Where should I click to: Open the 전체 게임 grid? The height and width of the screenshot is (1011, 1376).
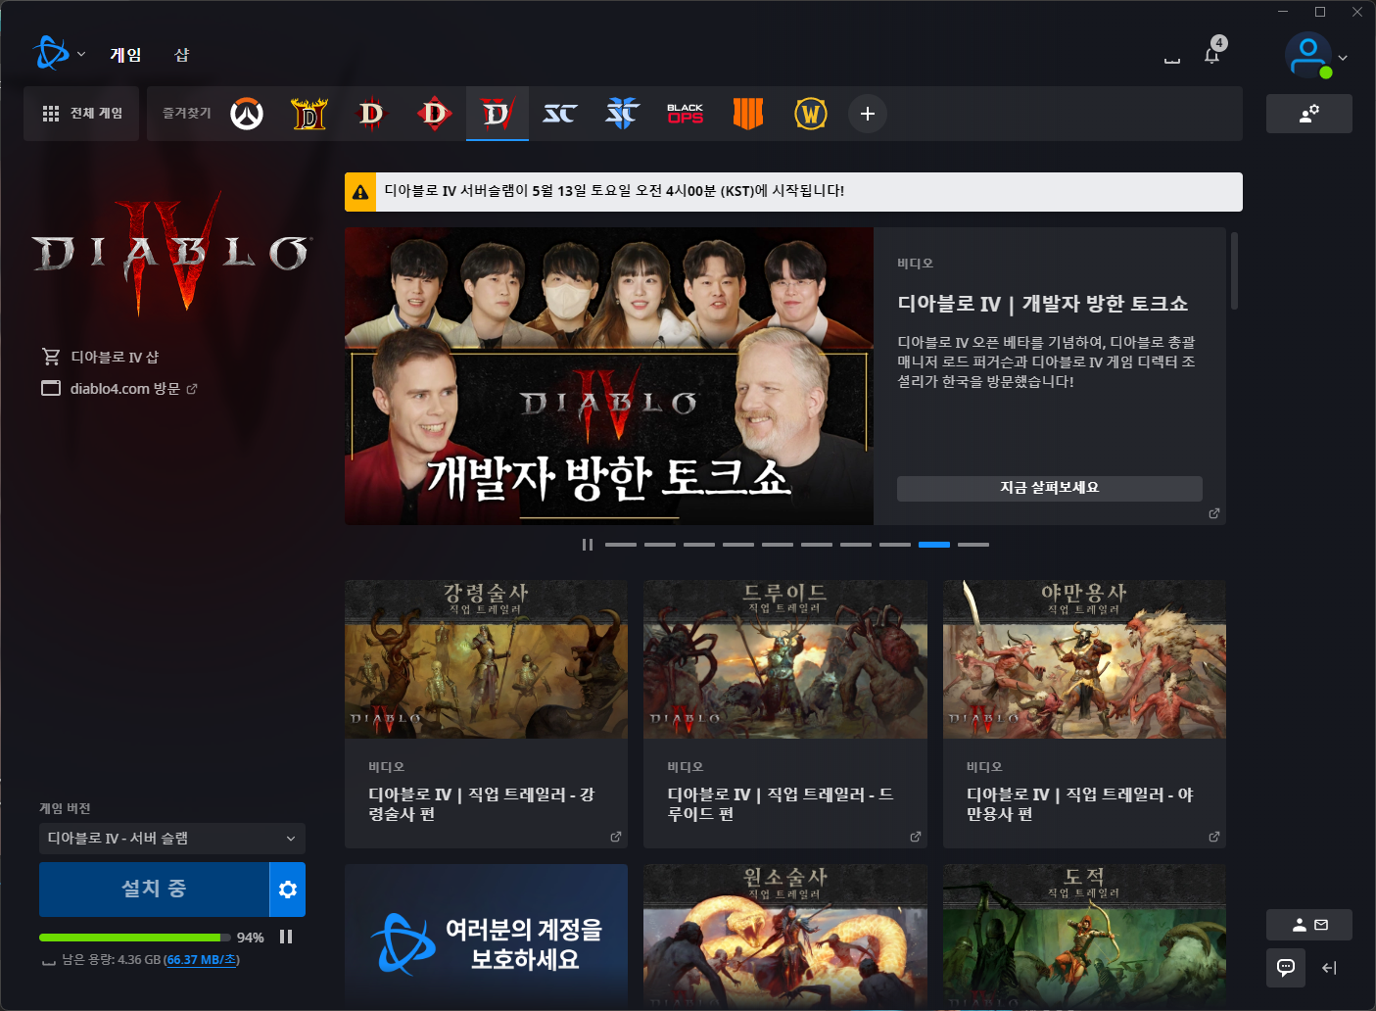[x=81, y=114]
